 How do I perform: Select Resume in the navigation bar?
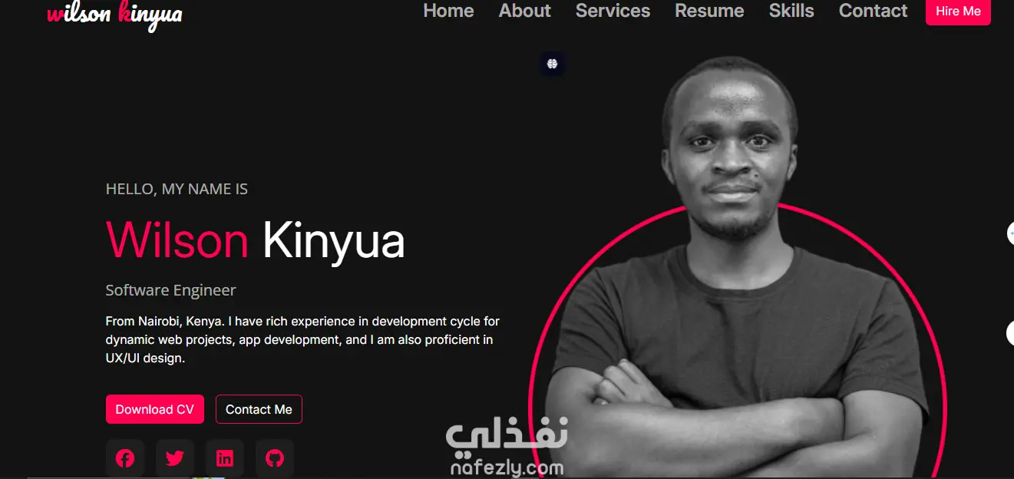coord(709,11)
